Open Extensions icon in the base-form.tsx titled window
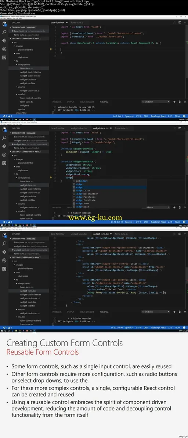188x438 pixels. [4, 57]
